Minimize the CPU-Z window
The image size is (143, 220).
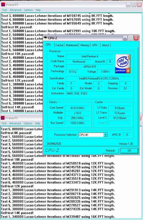tap(125, 38)
